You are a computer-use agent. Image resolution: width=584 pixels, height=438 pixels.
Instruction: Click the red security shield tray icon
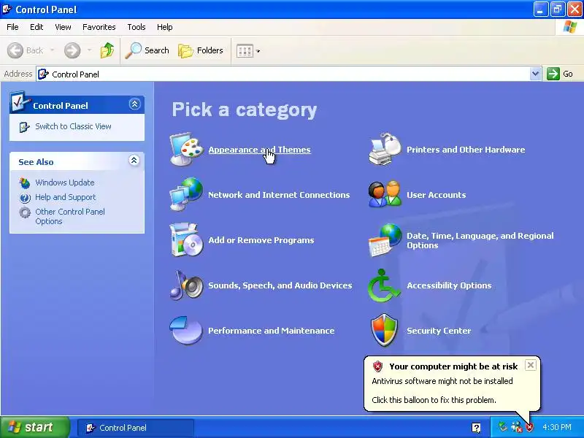(x=529, y=427)
